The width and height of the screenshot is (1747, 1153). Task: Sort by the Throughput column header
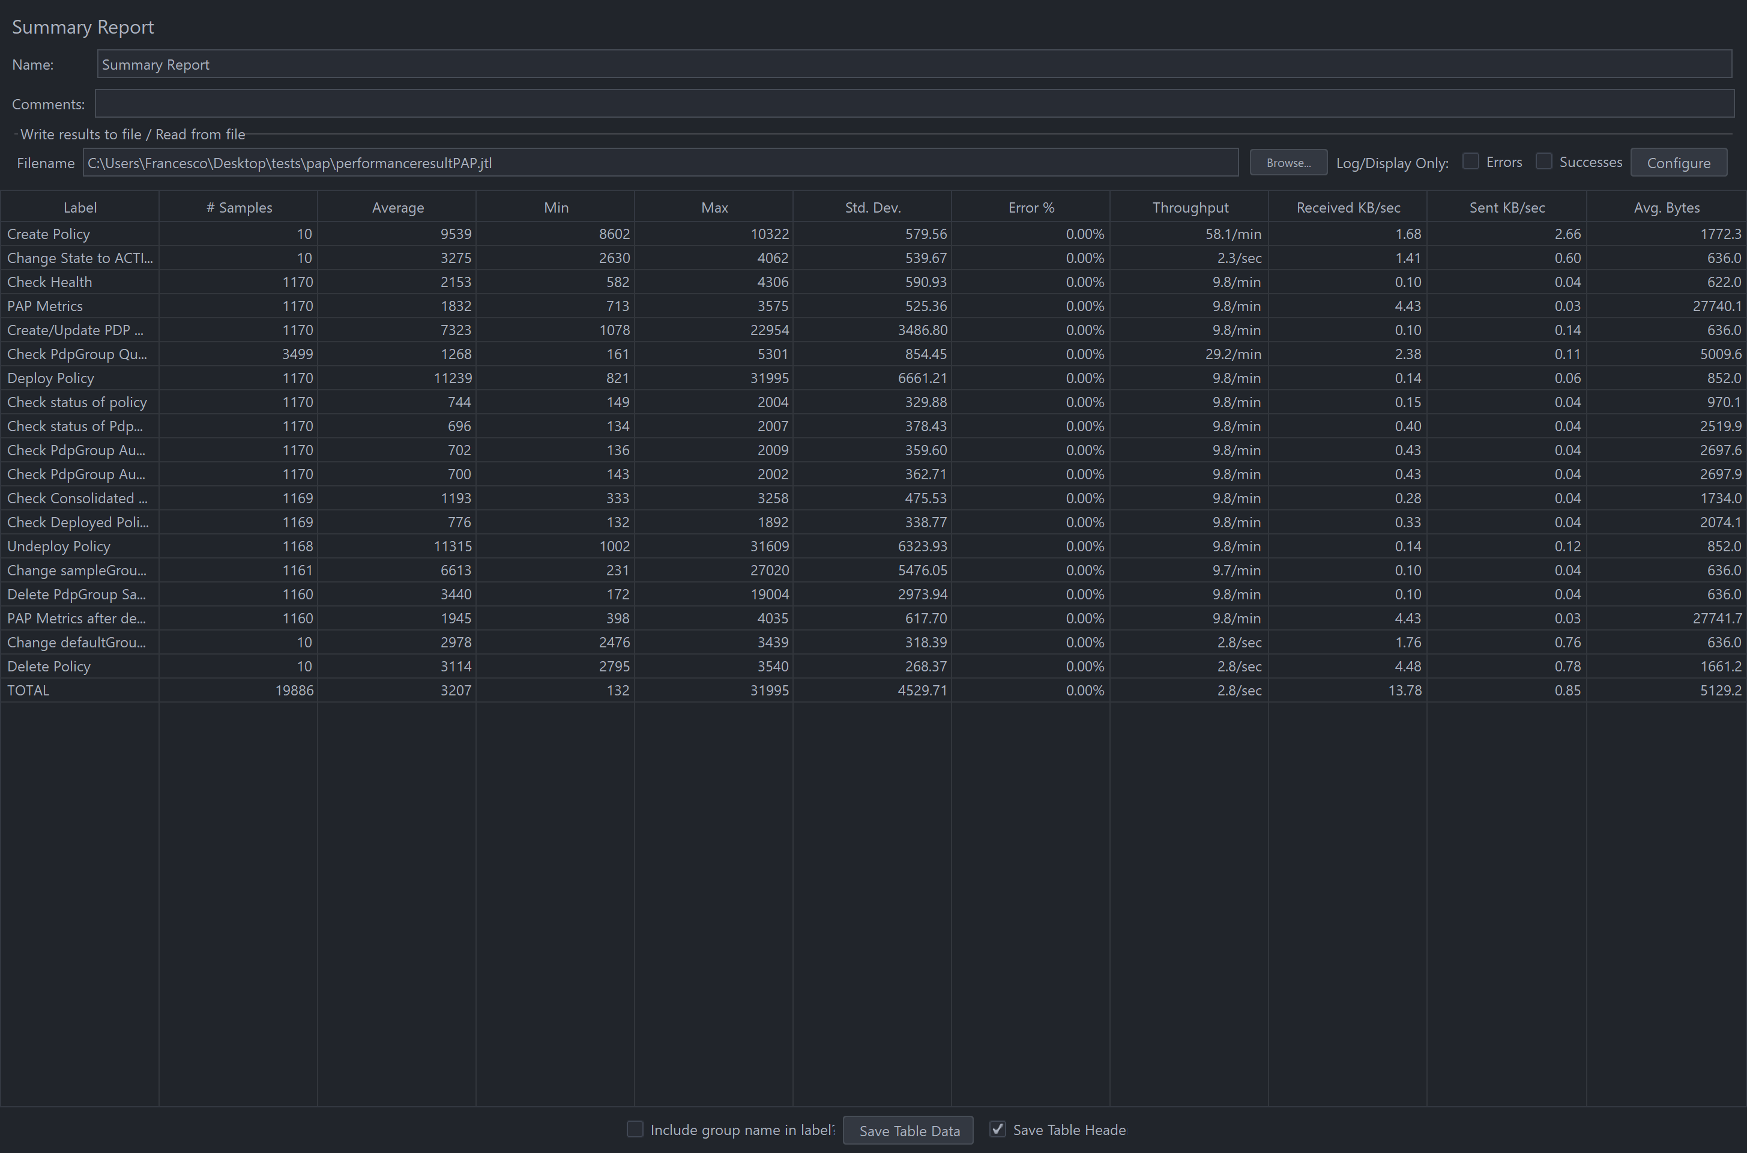(1190, 207)
